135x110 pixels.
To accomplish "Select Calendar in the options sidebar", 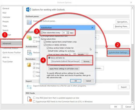I will click(6, 17).
